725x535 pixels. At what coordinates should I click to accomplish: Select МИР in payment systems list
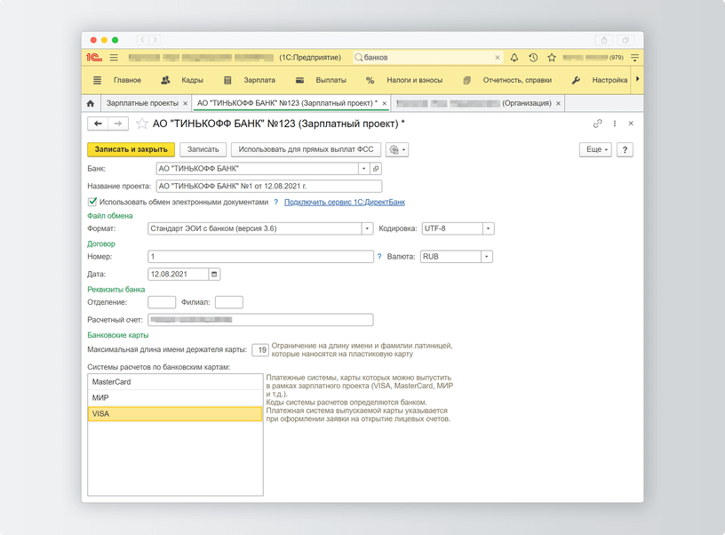[x=175, y=397]
